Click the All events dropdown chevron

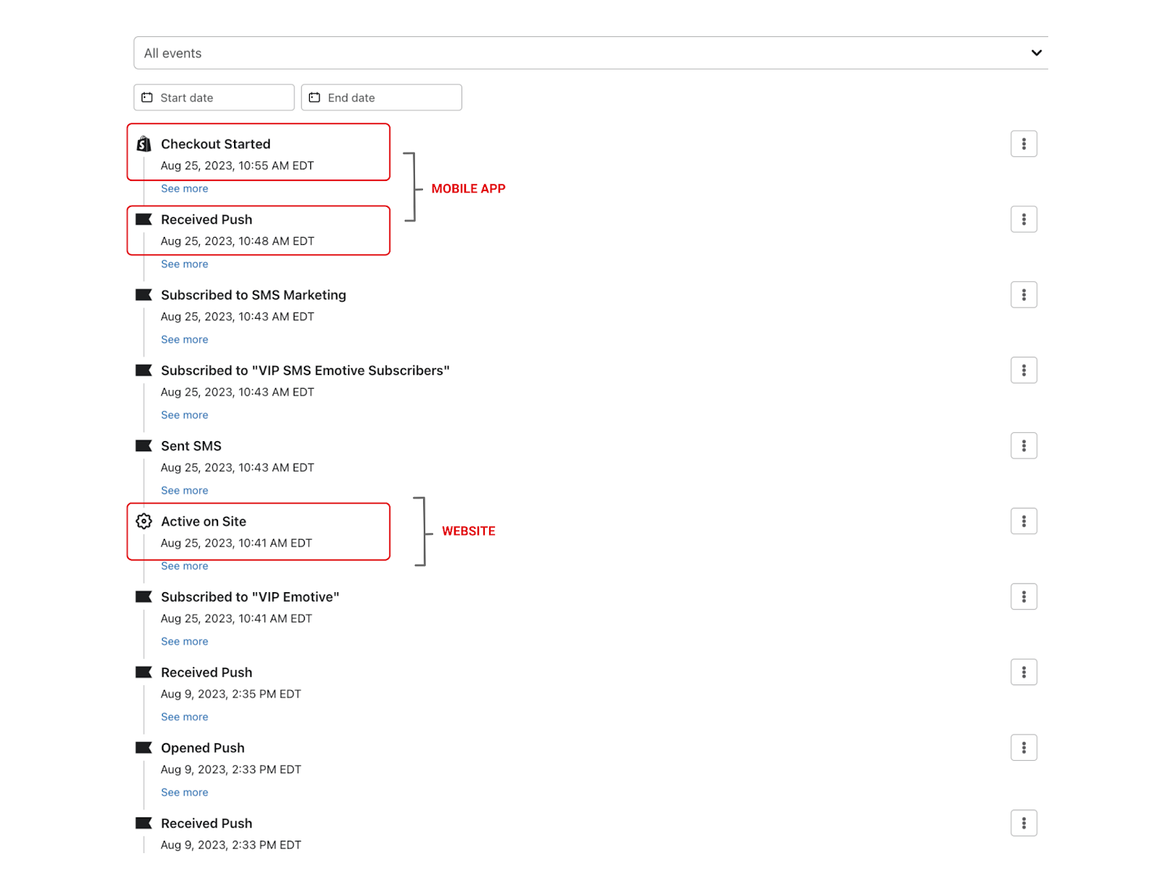(x=1036, y=53)
